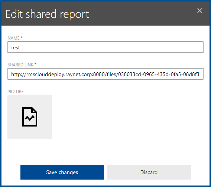211x187 pixels.
Task: Click the SHARED LINK label
Action: 20,65
